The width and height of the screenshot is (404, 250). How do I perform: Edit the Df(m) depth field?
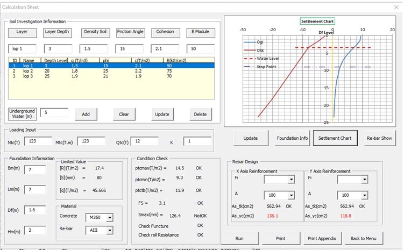coord(35,210)
